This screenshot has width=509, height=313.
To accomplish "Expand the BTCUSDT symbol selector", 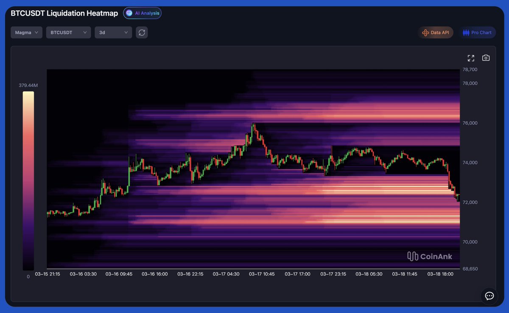I will point(68,32).
